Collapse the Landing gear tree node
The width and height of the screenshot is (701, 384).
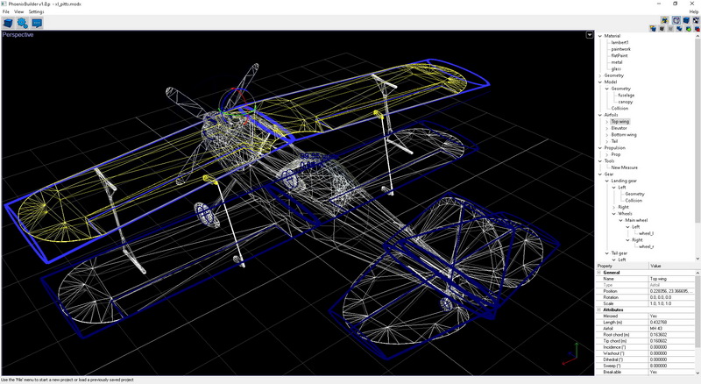click(x=606, y=181)
